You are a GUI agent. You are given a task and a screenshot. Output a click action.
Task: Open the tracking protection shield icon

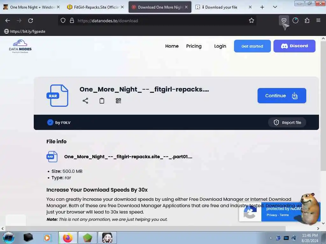pyautogui.click(x=63, y=21)
